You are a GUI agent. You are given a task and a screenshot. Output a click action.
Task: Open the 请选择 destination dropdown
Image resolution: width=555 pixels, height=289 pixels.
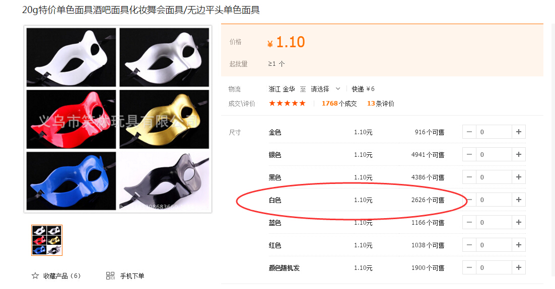pyautogui.click(x=325, y=89)
